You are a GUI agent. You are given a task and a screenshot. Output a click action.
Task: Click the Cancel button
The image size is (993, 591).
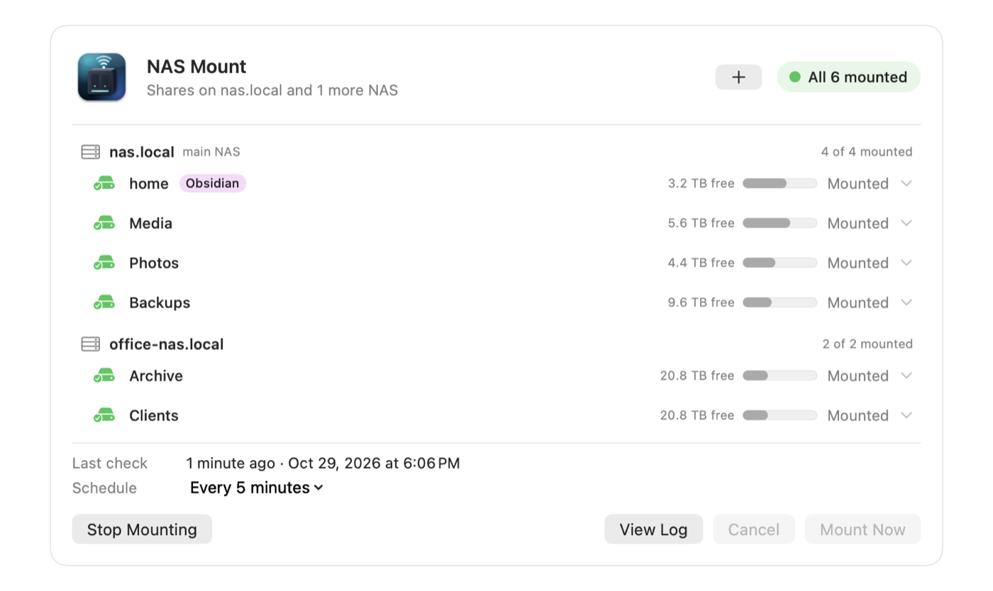[x=754, y=529]
